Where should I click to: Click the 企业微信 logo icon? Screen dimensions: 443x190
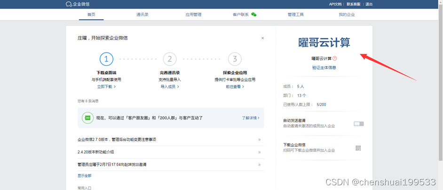[x=69, y=4]
